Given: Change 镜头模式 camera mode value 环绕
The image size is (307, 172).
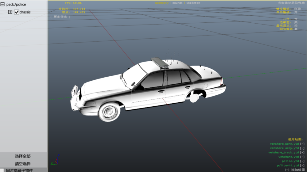Looking at the screenshot, I should pos(297,9).
